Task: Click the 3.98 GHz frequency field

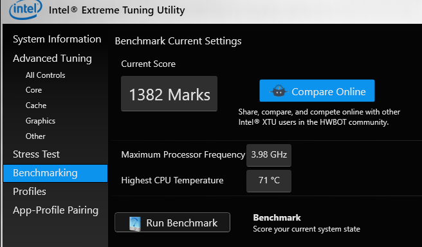Action: pyautogui.click(x=269, y=155)
